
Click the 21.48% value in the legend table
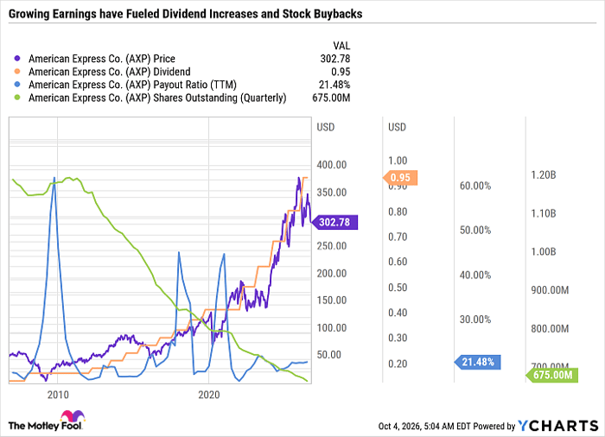coord(334,85)
